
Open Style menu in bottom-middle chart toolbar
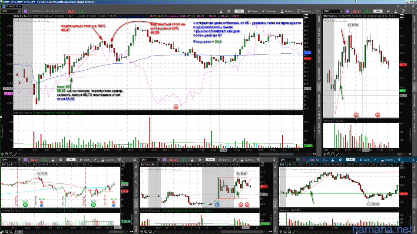[x=224, y=160]
